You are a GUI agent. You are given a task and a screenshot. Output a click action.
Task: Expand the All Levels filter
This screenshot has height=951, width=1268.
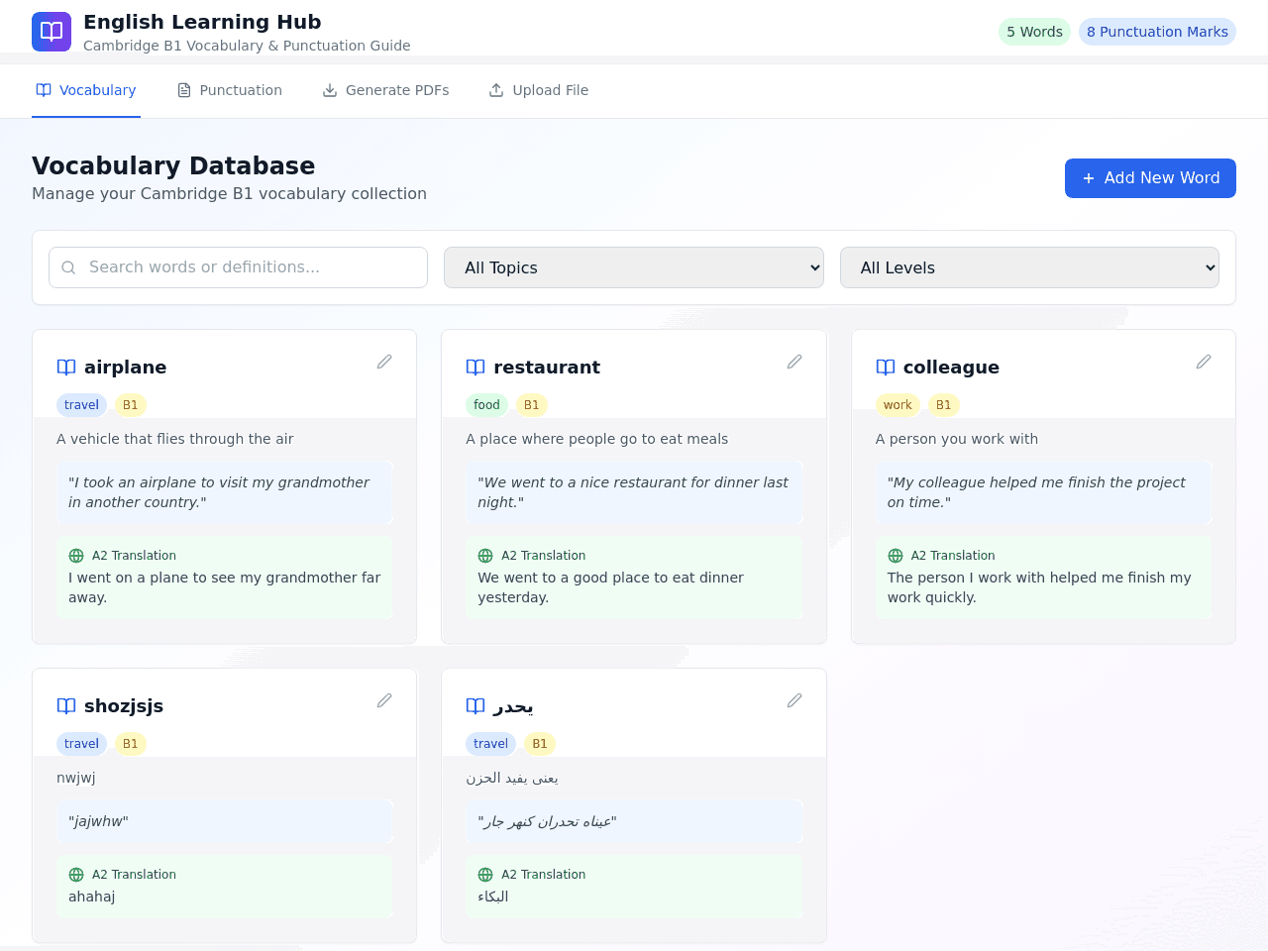[1029, 267]
